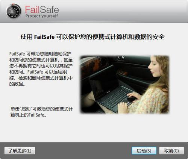
Task: Click the woman's face in the photo
Action: 154,67
